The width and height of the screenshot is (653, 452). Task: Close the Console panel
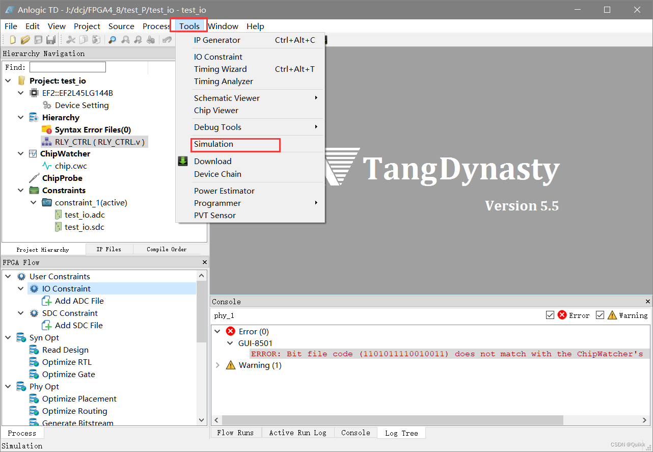(x=648, y=301)
